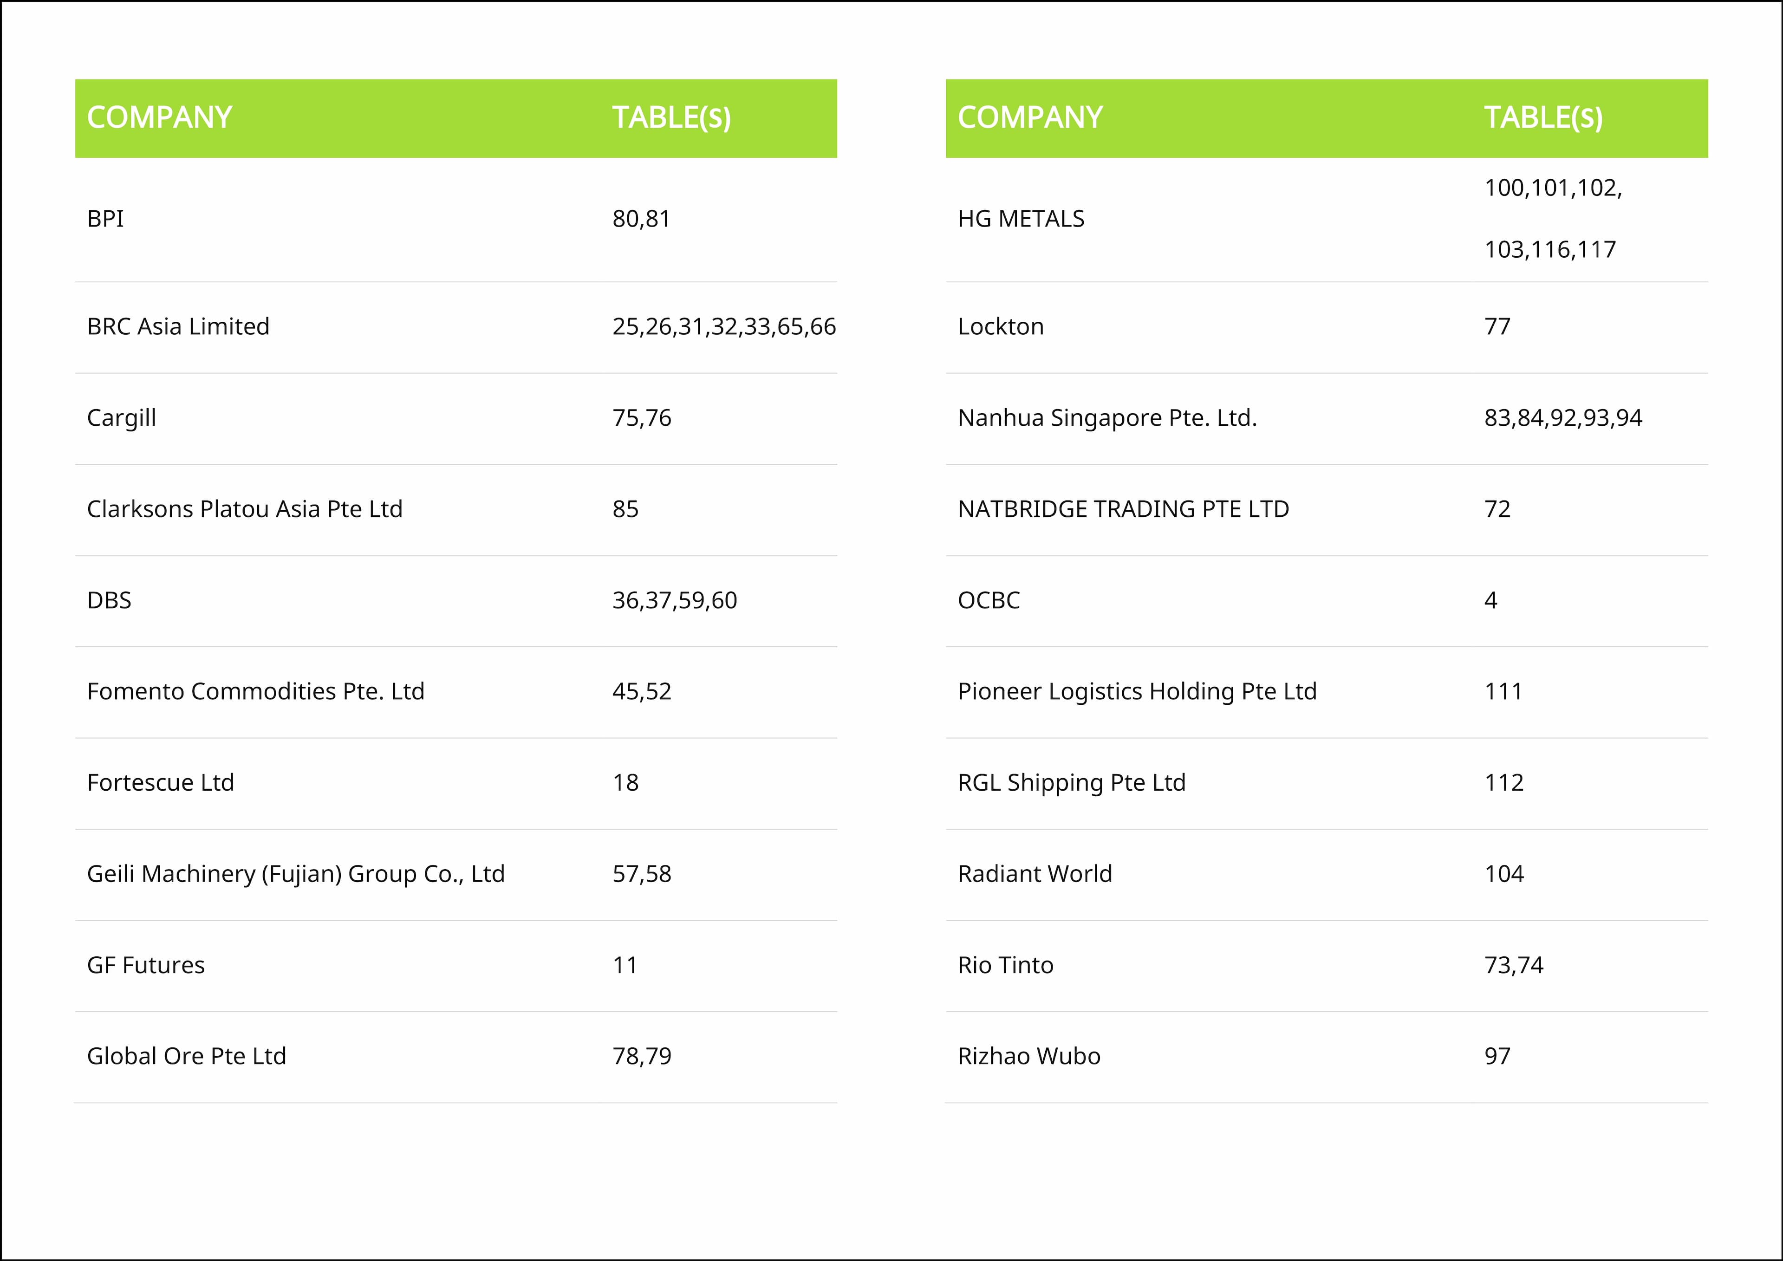
Task: Select Fortescue Ltd entry
Action: pyautogui.click(x=160, y=783)
